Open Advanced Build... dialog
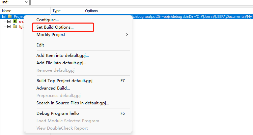253x135 pixels. click(53, 88)
